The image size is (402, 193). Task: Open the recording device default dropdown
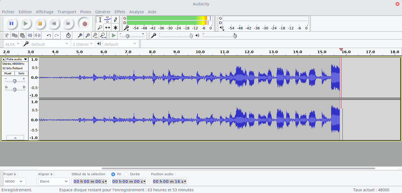[50, 44]
